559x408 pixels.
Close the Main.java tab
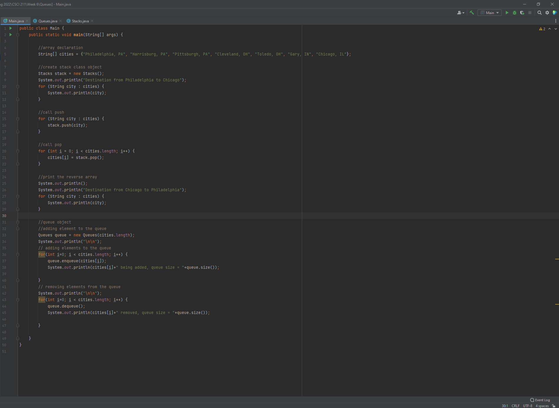point(27,21)
